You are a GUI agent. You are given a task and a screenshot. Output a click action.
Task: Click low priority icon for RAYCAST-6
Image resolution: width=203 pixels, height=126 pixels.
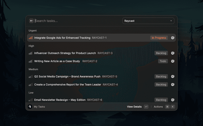click(x=31, y=100)
